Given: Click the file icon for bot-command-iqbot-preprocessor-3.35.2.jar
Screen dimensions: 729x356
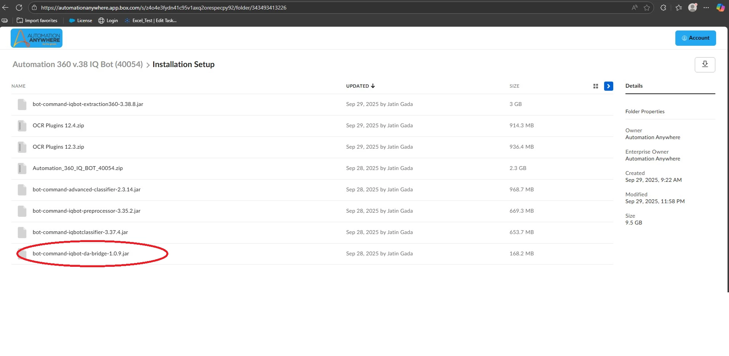Looking at the screenshot, I should (x=22, y=211).
